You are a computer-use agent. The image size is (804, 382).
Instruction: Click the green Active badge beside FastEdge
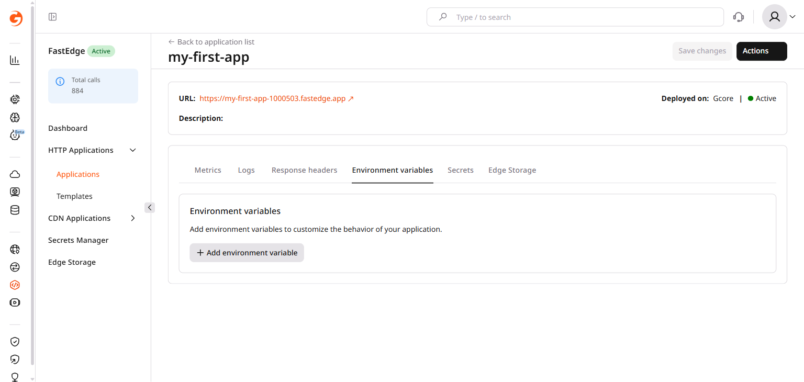(101, 51)
